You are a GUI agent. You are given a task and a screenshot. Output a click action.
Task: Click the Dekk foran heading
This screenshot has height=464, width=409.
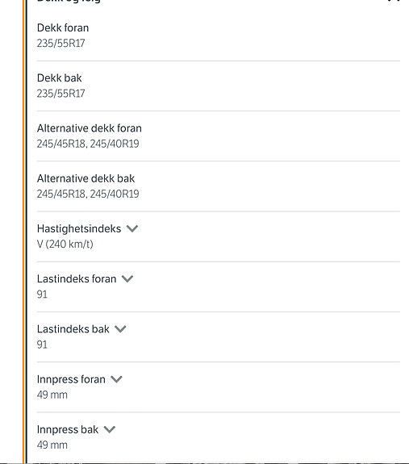[x=63, y=27]
